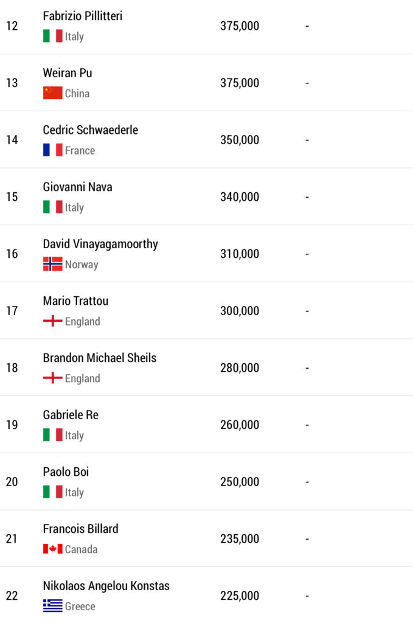Click the name Gabriele Re
The image size is (413, 623).
tap(71, 415)
